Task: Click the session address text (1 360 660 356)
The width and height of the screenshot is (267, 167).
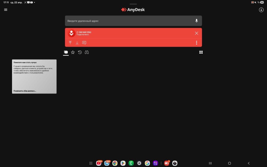Action: click(84, 32)
